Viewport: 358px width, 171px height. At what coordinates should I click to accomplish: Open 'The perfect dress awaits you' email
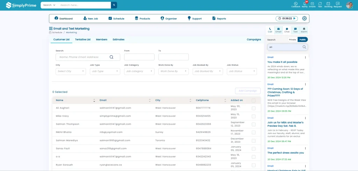[286, 153]
